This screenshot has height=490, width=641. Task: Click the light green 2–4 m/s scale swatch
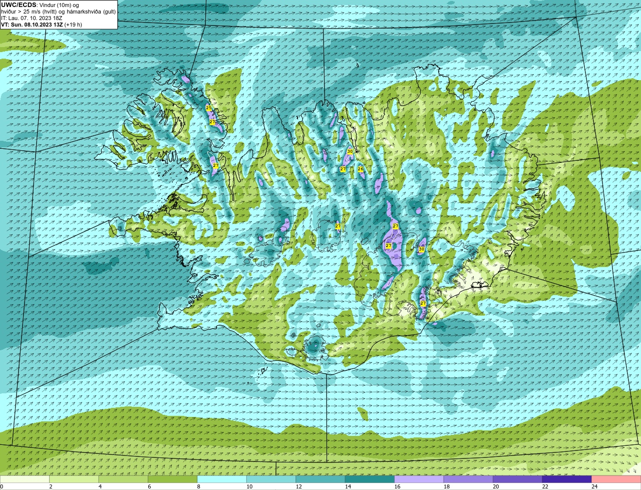[74, 479]
